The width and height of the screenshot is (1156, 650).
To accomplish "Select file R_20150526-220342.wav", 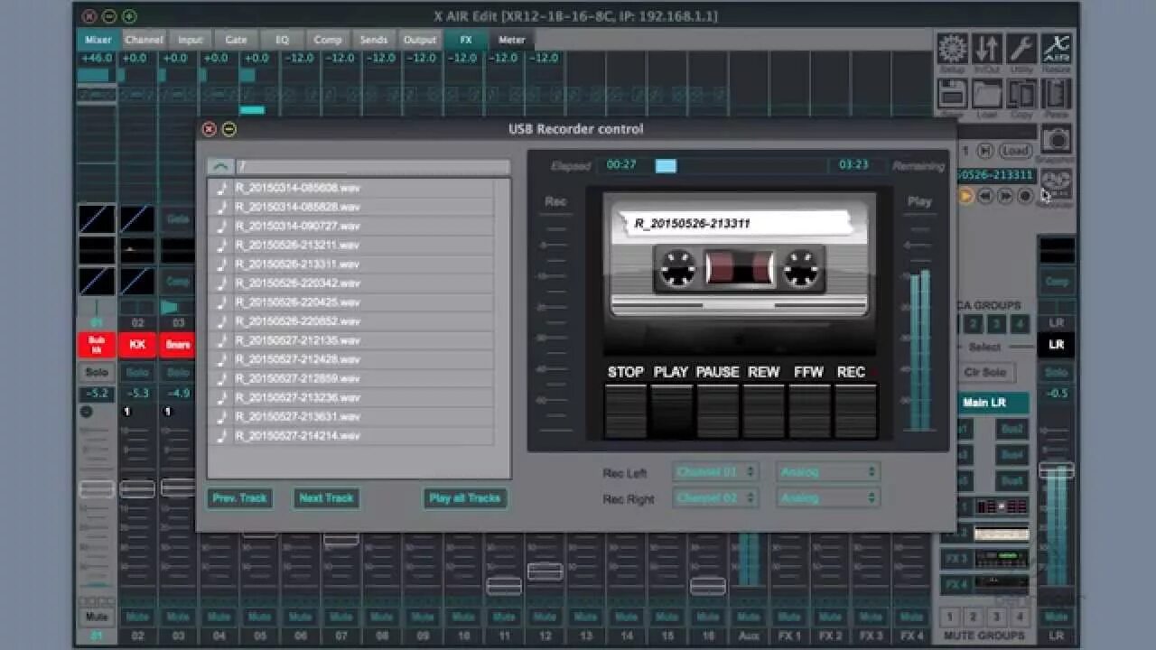I will point(350,283).
